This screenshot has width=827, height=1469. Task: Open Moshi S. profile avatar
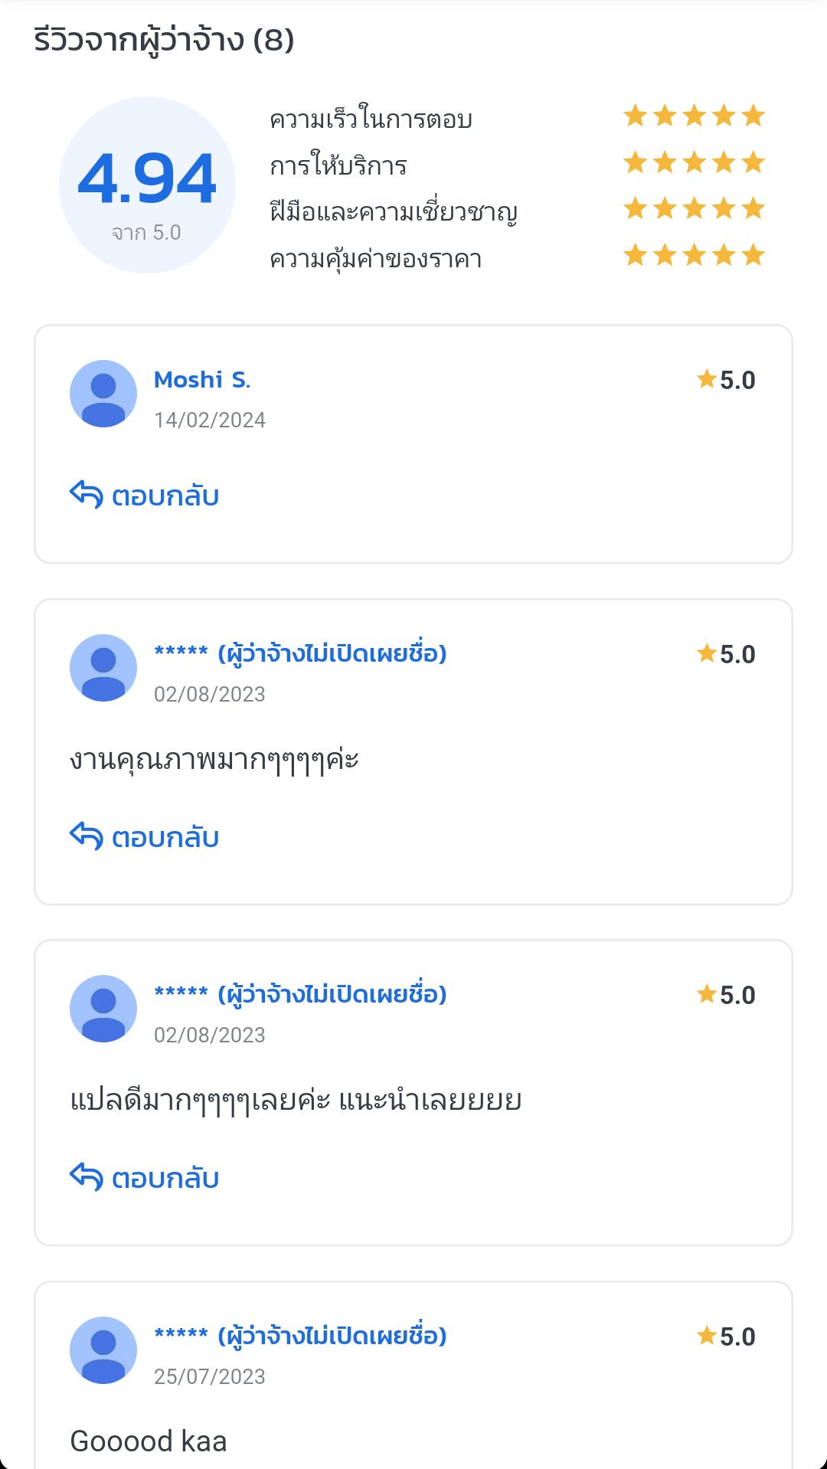tap(103, 394)
